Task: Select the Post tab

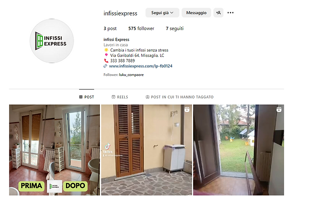Action: click(87, 97)
